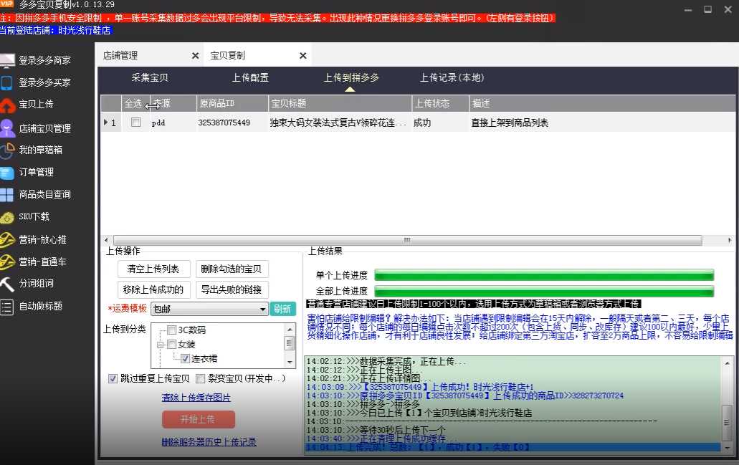Click the row 1 indicator arrow in the table
739x465 pixels.
[106, 123]
